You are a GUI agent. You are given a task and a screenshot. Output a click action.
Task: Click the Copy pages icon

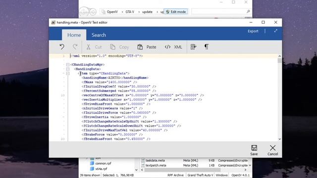point(112,47)
